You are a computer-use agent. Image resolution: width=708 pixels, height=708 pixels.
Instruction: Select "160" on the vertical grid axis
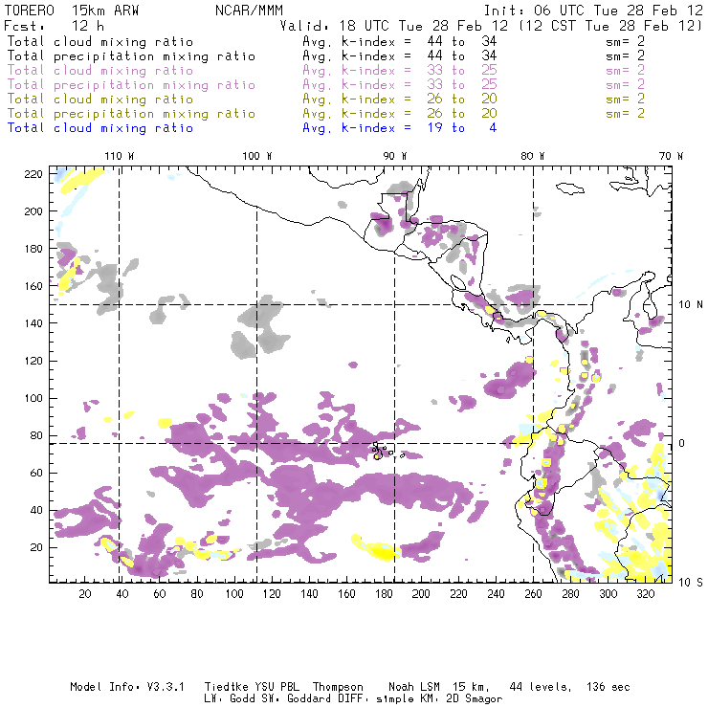point(33,286)
